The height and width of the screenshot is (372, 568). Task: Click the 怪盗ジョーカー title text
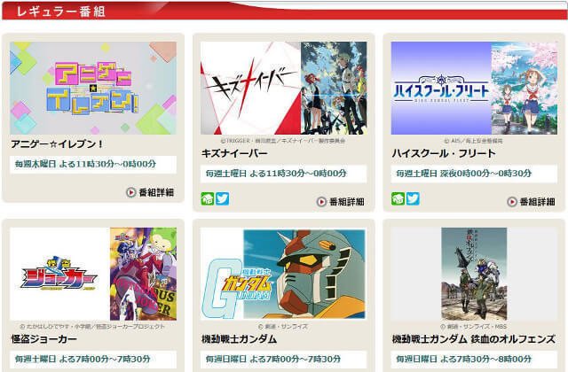click(x=43, y=339)
